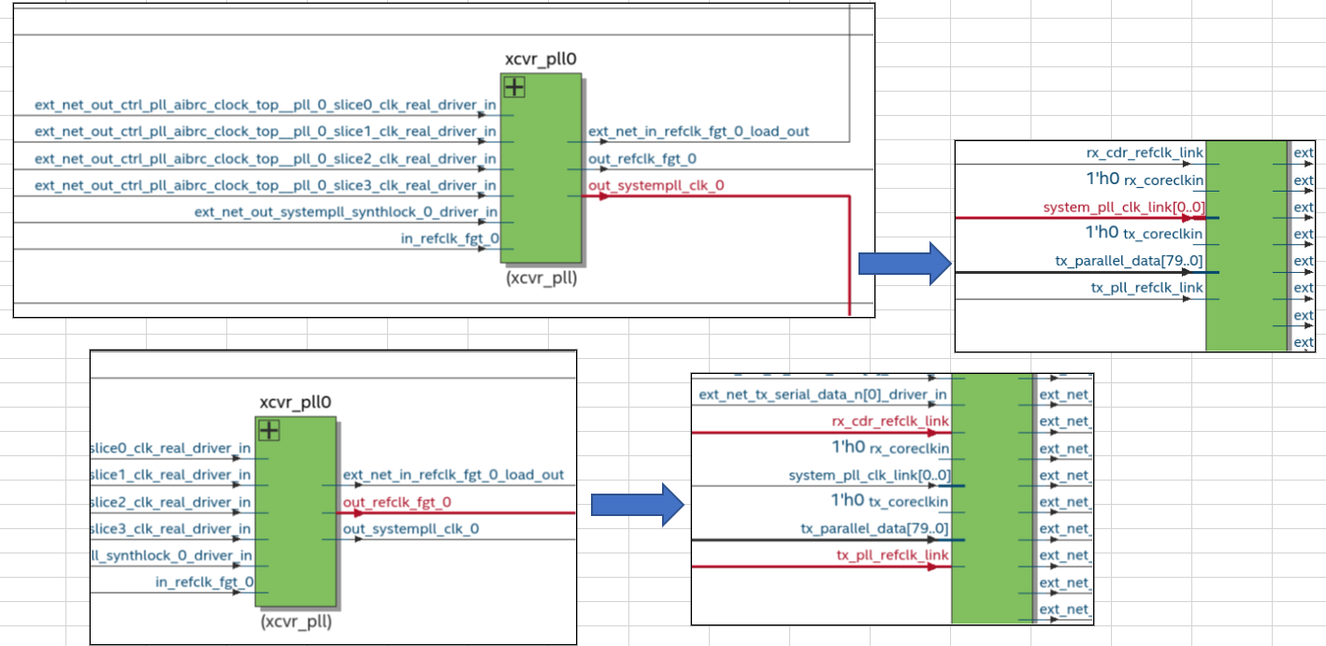Click the red tx_pll_refclk_link port label

click(892, 555)
